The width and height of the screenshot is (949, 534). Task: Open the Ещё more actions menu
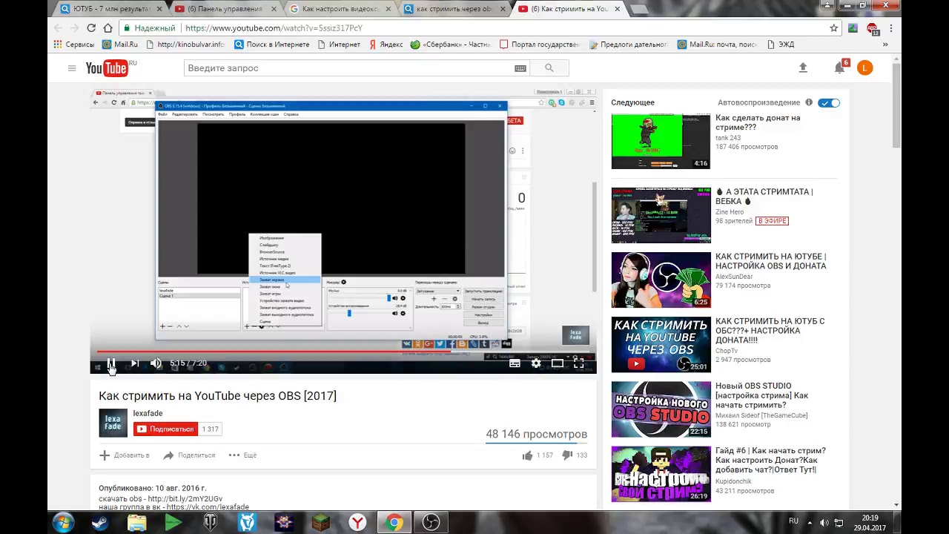point(242,455)
